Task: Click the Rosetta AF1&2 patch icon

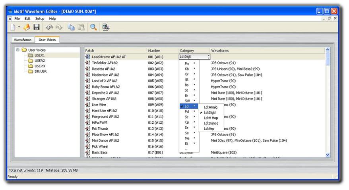Action: 88,69
